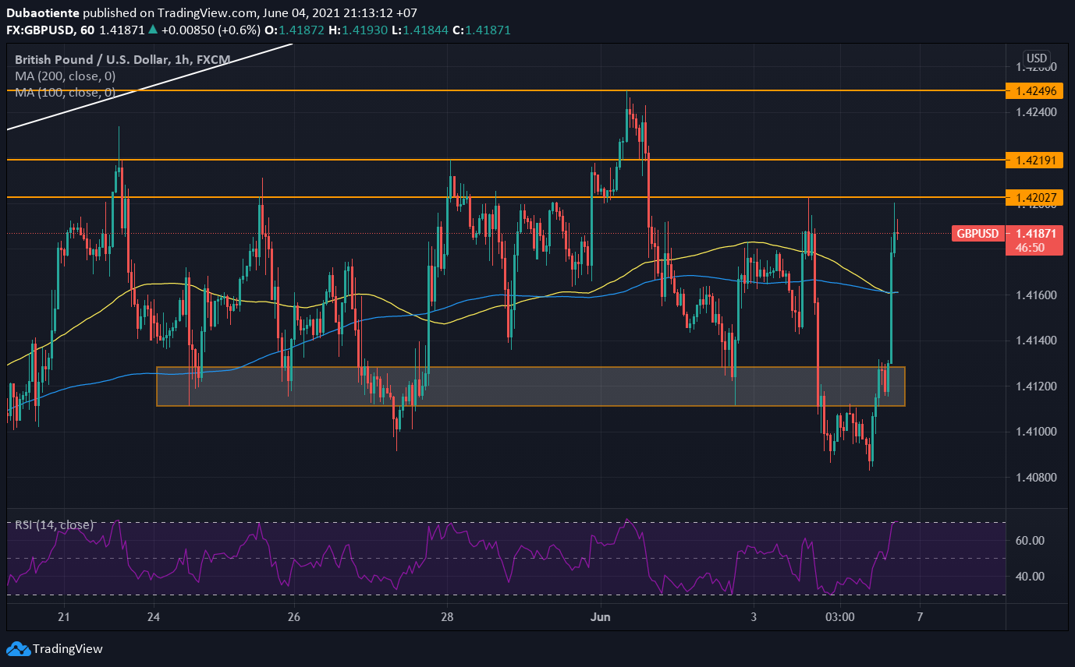The width and height of the screenshot is (1075, 667).
Task: Click the 1.42400 price axis value
Action: pyautogui.click(x=1036, y=112)
